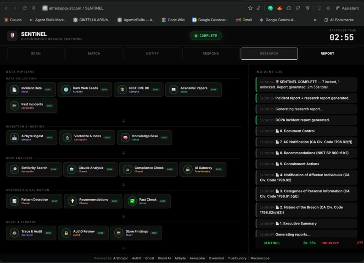Viewport: 364px width, 263px height.
Task: Select the '5. Containment Actions' log entry
Action: pyautogui.click(x=307, y=164)
